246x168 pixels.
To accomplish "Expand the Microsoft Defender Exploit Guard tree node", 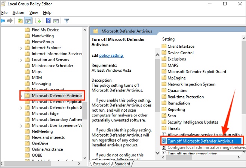I will click(21, 108).
